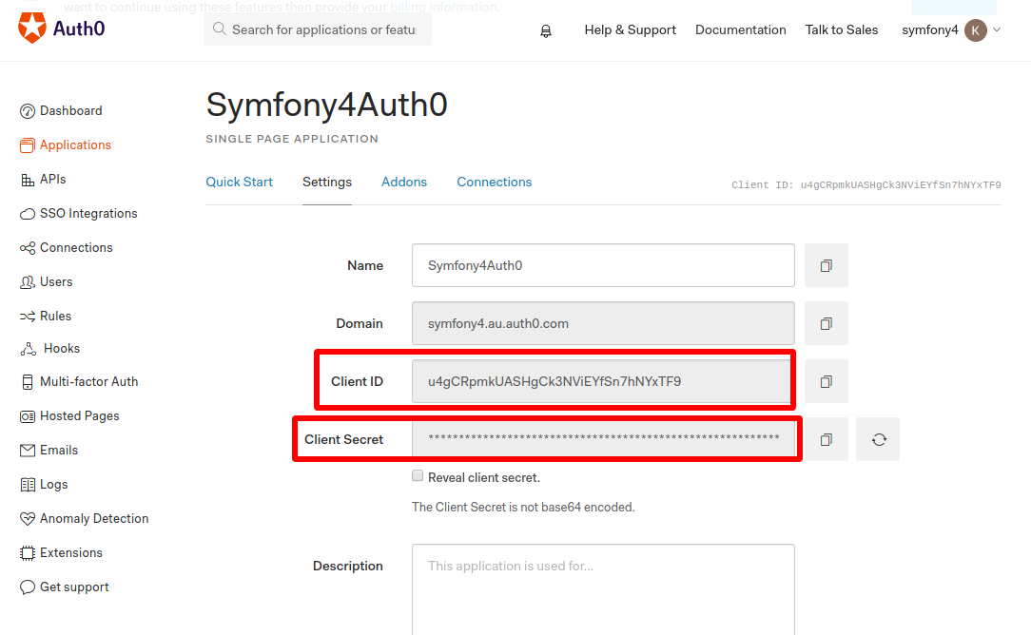
Task: Copy the Client ID with its copy button
Action: pyautogui.click(x=826, y=381)
